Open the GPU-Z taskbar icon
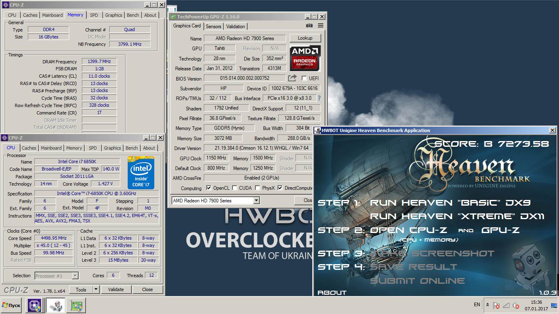The image size is (559, 314). tap(77, 305)
